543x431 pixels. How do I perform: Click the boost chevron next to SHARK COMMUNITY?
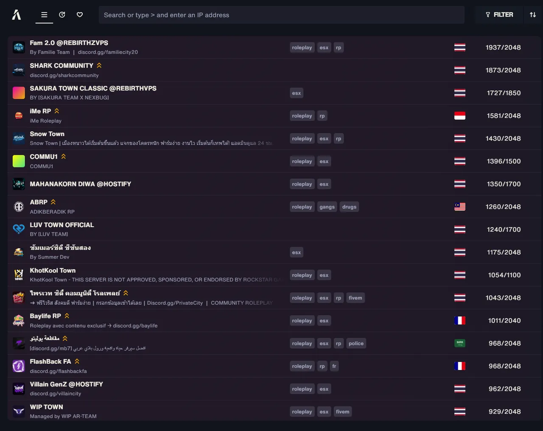point(99,65)
